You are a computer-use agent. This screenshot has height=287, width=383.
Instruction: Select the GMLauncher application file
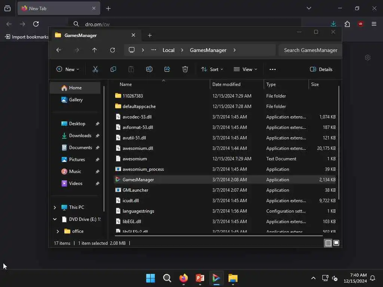tap(225, 190)
